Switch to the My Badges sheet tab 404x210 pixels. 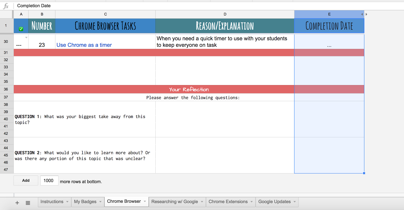click(85, 202)
